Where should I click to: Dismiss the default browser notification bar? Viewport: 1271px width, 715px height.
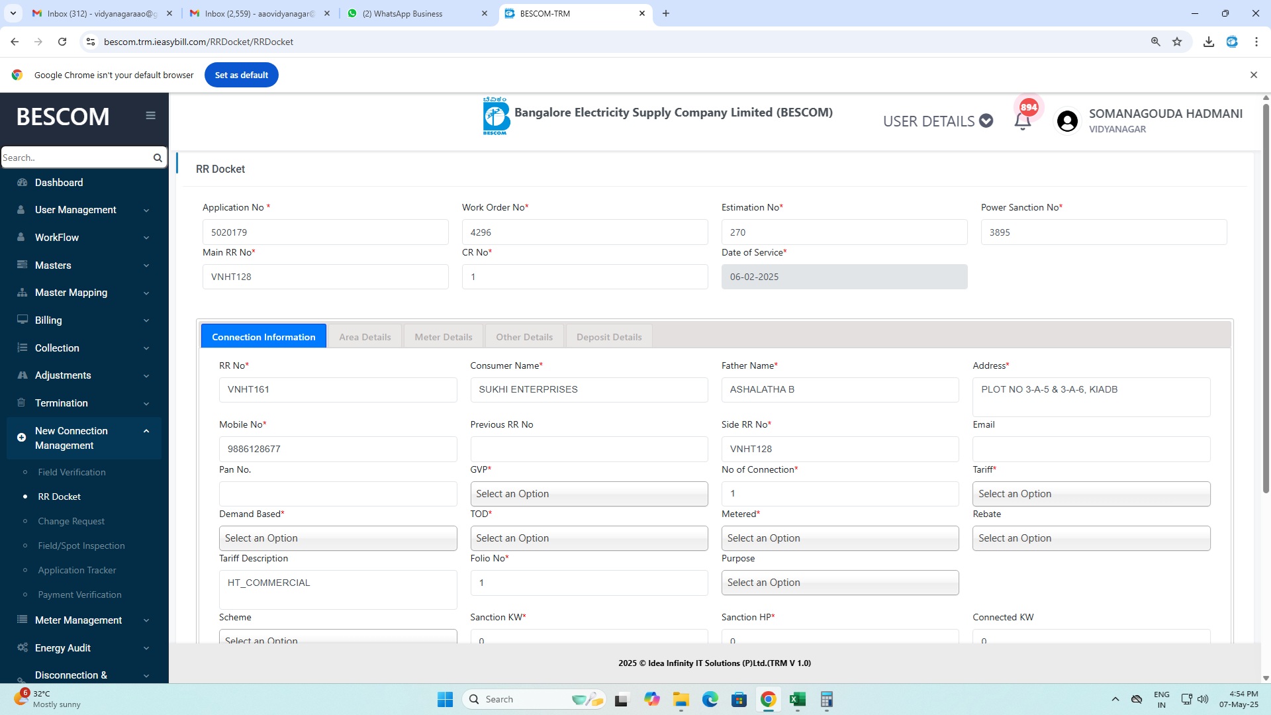1254,75
